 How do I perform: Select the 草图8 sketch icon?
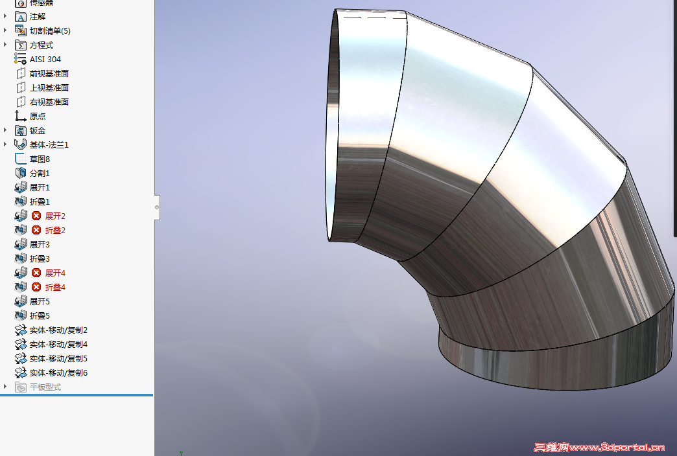[20, 159]
